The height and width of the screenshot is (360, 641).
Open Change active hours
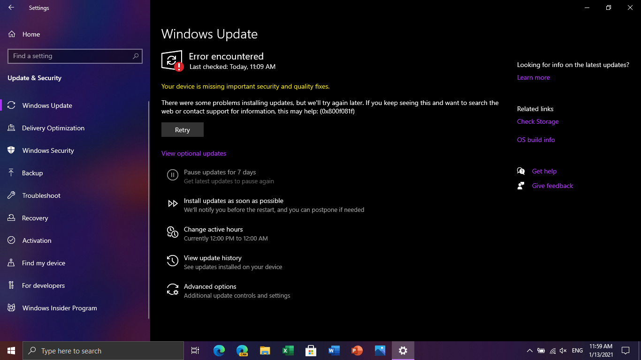coord(217,233)
